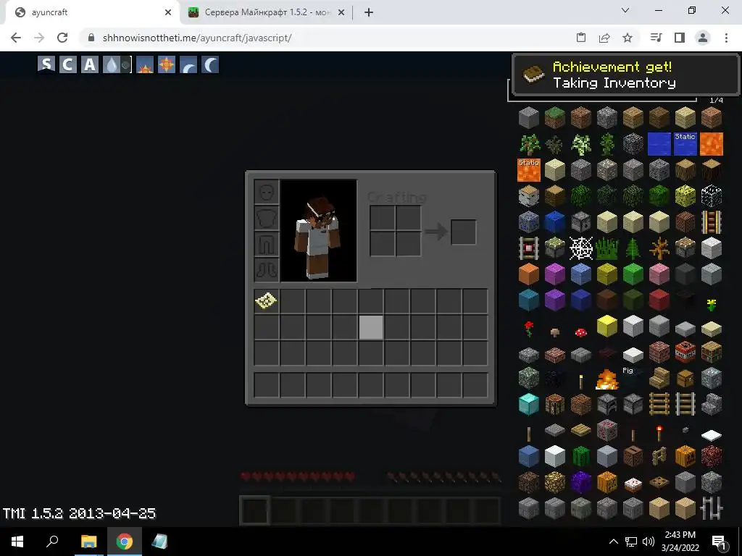Select the gold block item
The width and height of the screenshot is (742, 556).
click(x=606, y=326)
